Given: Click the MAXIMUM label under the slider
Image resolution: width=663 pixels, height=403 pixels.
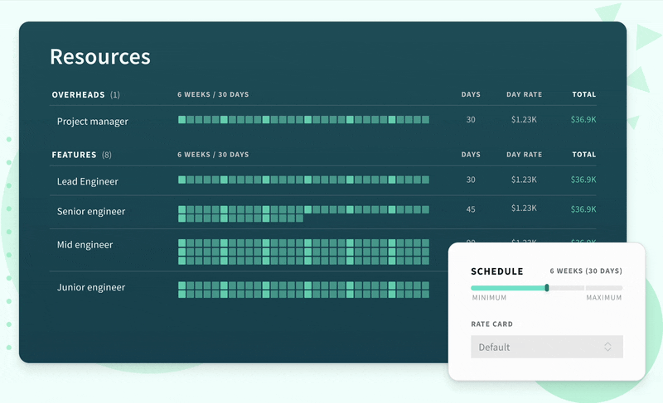Looking at the screenshot, I should click(x=603, y=298).
